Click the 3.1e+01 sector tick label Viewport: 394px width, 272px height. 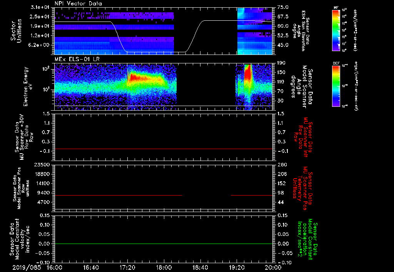(x=40, y=7)
